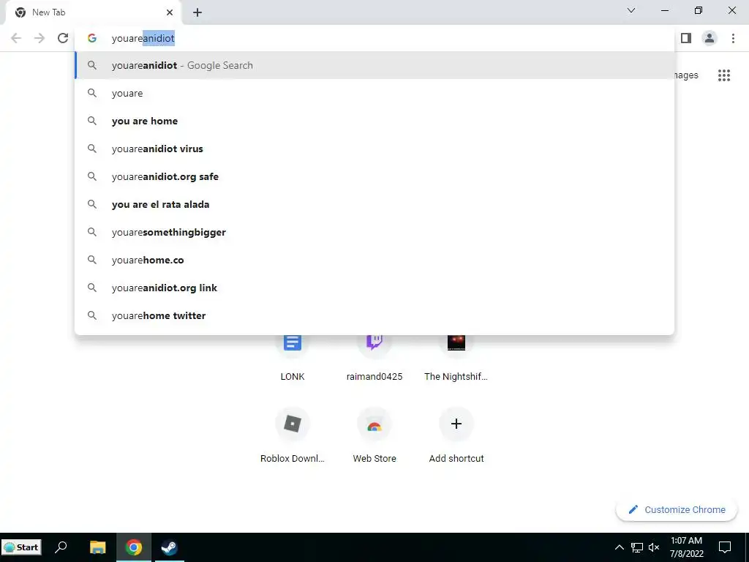The width and height of the screenshot is (749, 562).
Task: Open the Chrome profile avatar
Action: pos(710,38)
